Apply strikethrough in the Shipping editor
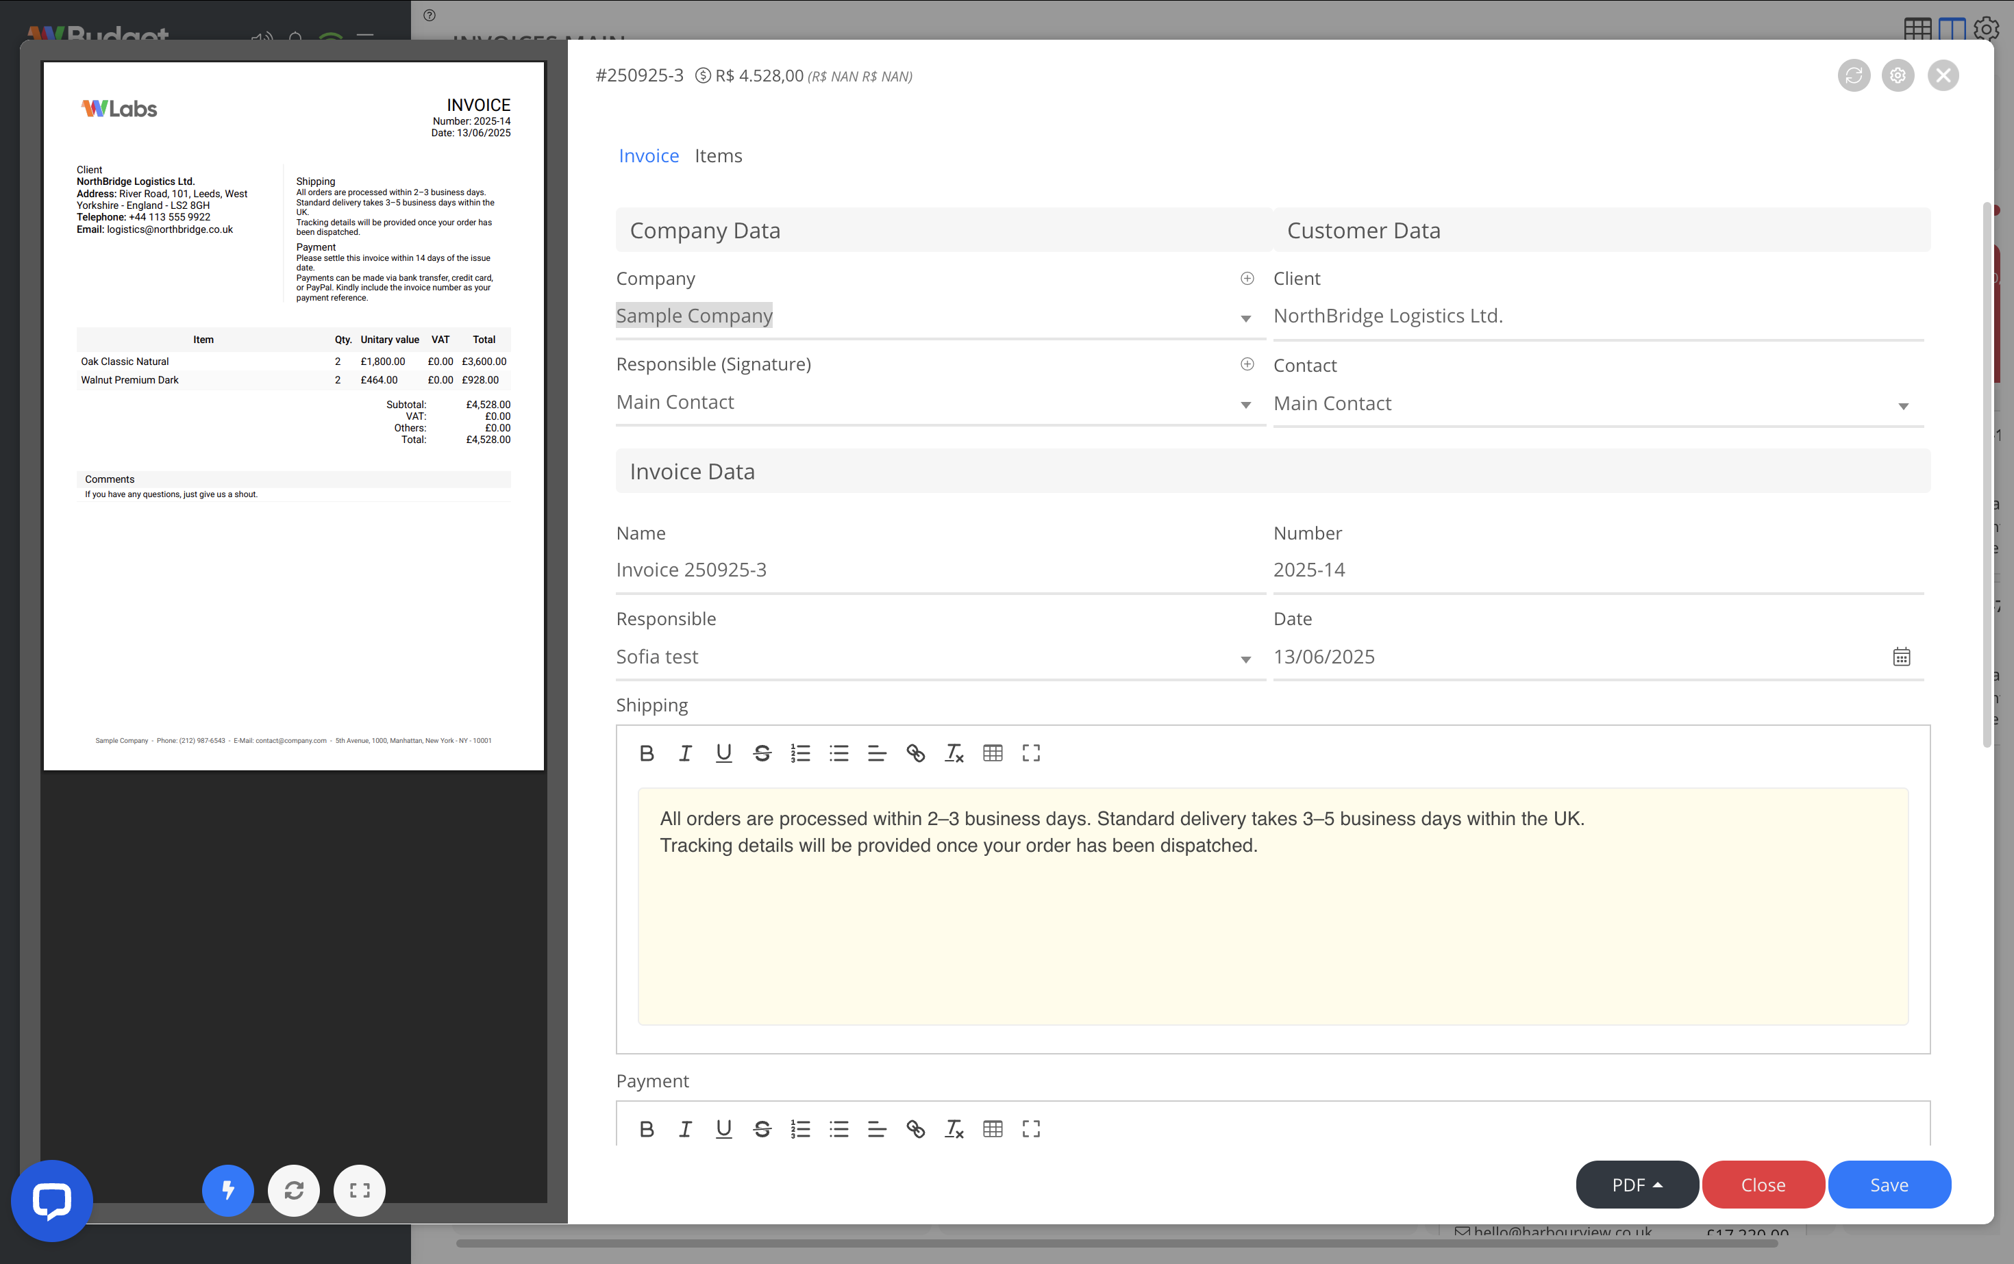2014x1264 pixels. [x=762, y=753]
